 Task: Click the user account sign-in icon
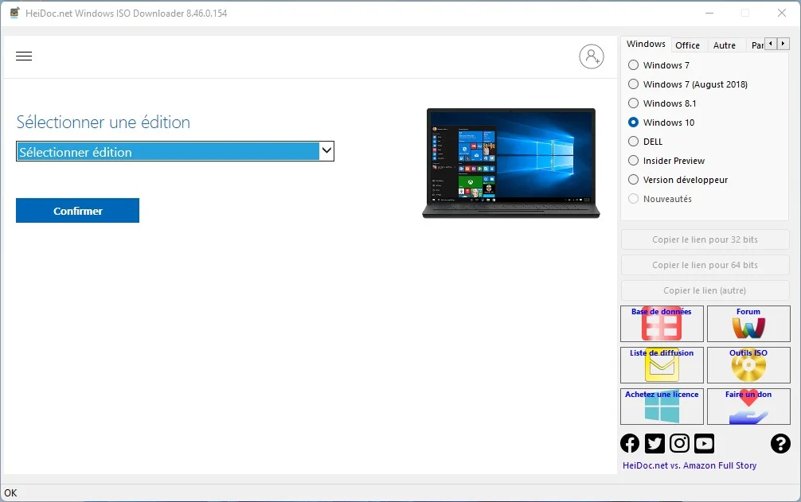pyautogui.click(x=591, y=56)
